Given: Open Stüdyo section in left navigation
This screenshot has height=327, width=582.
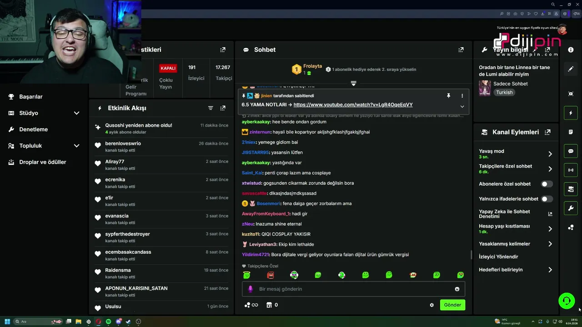Looking at the screenshot, I should [29, 113].
